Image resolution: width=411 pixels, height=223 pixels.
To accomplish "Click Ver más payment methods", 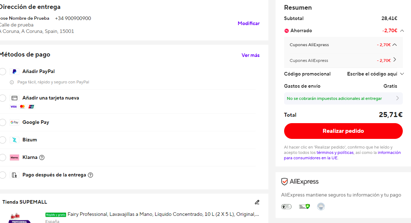I will 251,55.
